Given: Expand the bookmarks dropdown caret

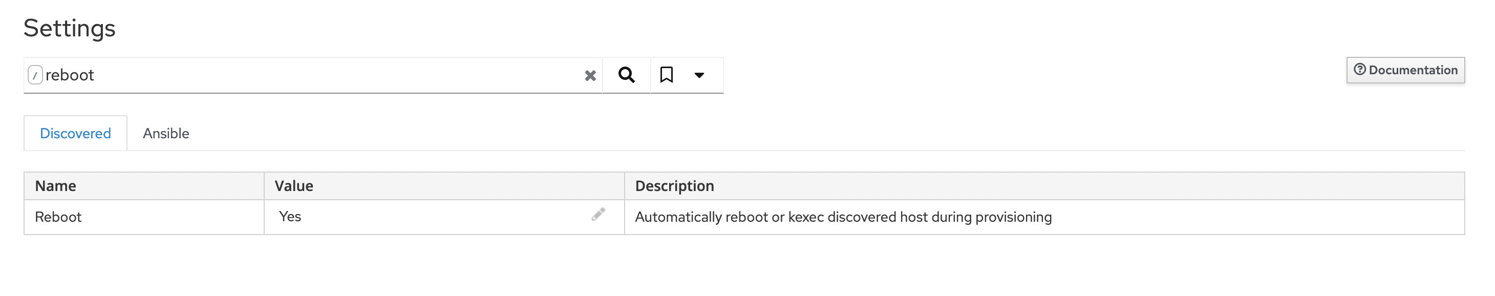Looking at the screenshot, I should 699,75.
